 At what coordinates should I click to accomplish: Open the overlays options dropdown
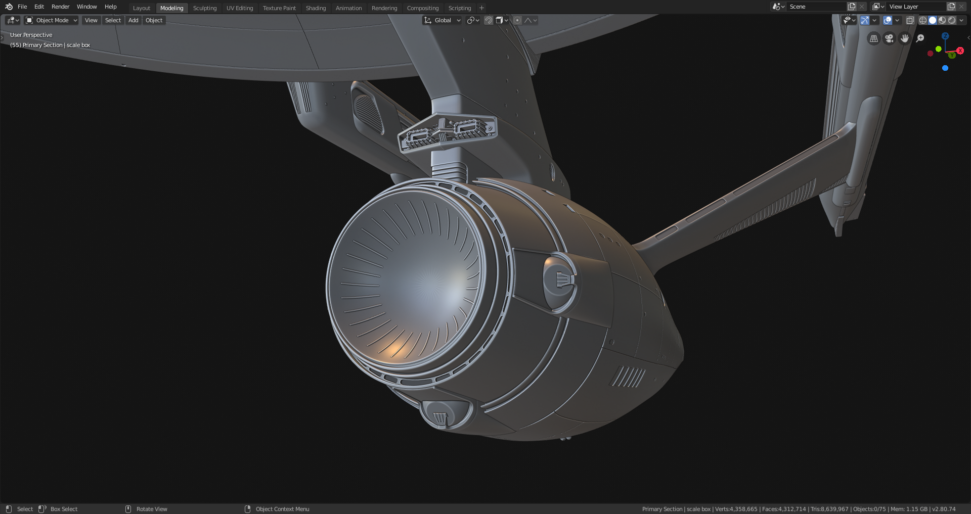pyautogui.click(x=897, y=20)
